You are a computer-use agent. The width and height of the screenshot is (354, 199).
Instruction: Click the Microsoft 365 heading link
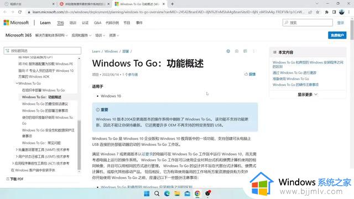(18, 35)
